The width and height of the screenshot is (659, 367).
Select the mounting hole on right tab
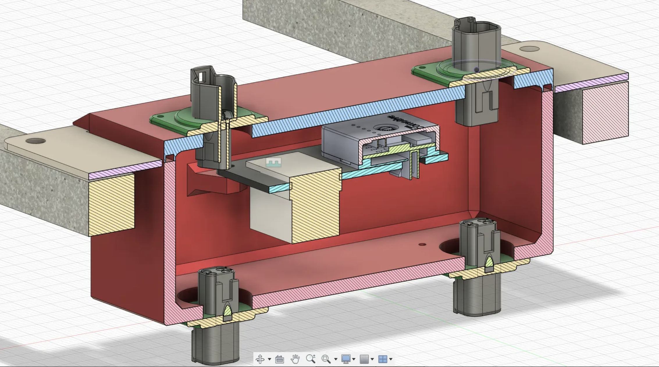click(x=529, y=49)
